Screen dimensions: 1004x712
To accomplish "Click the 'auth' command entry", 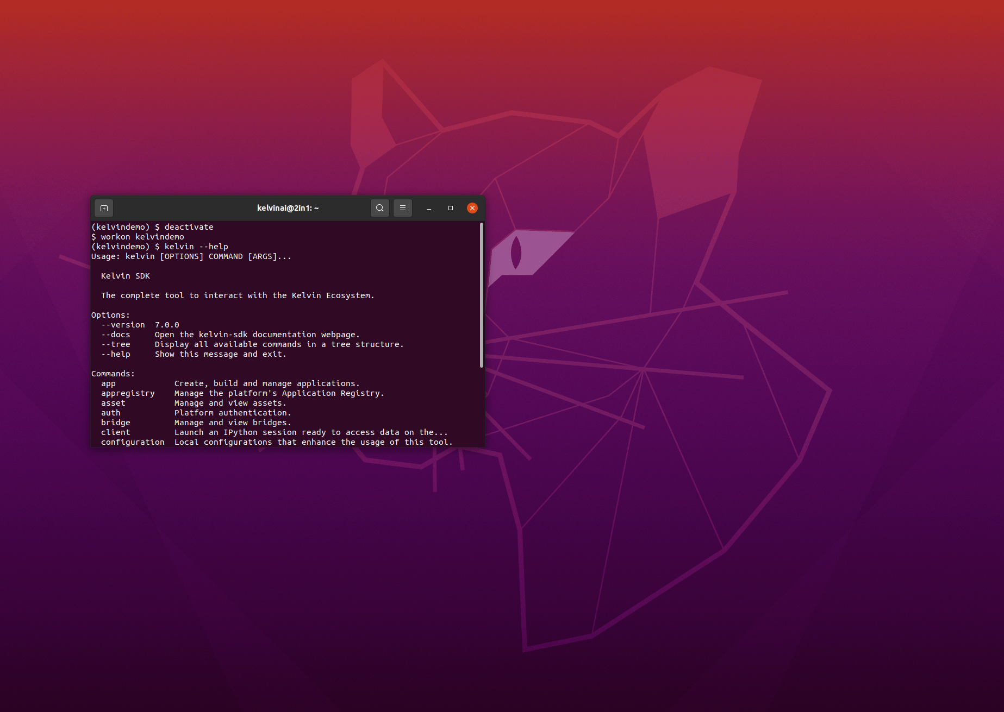I will (111, 412).
